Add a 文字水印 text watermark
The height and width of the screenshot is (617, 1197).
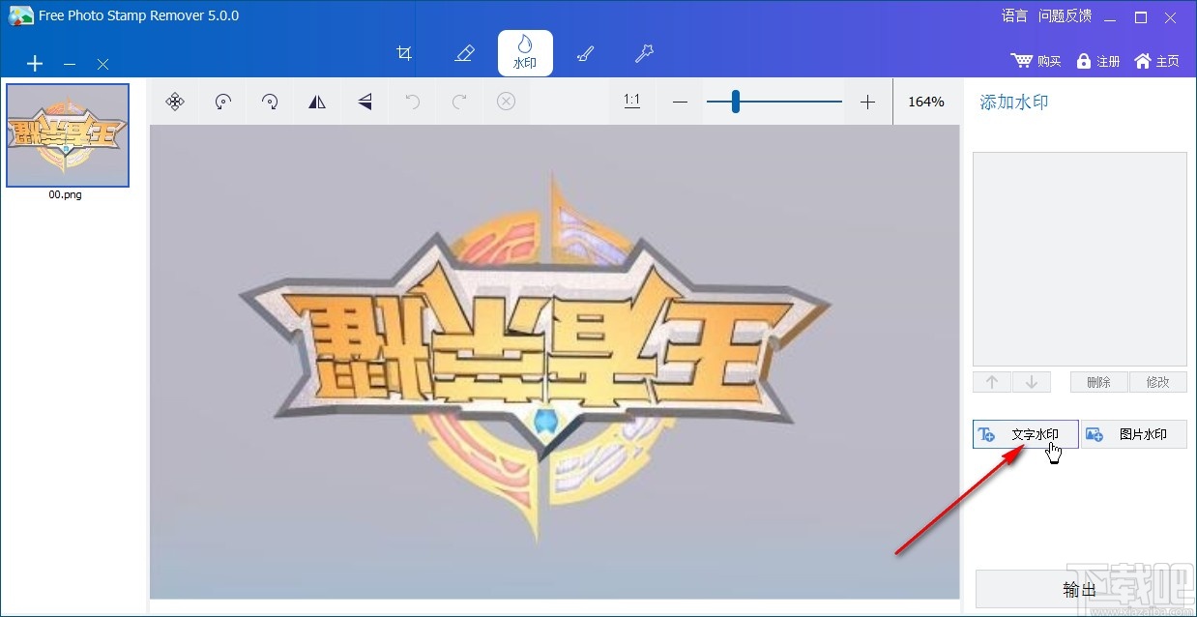pos(1026,434)
